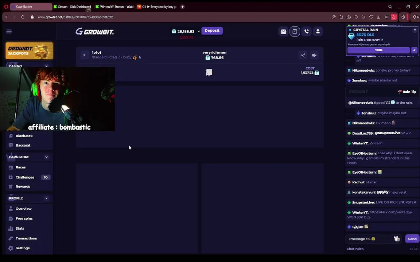Open the Growbit Jackpots banner

pos(29,51)
